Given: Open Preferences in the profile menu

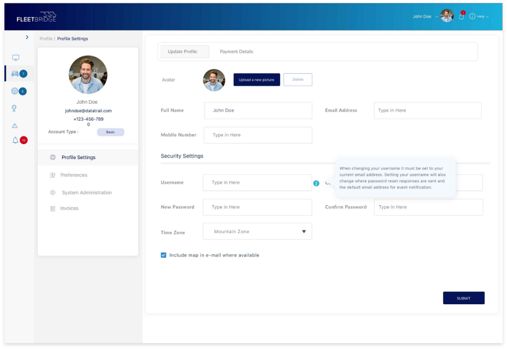Looking at the screenshot, I should point(74,175).
